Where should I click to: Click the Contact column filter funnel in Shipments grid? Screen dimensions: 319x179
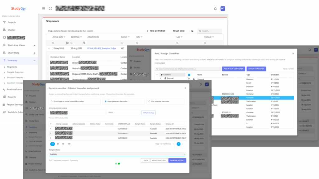click(x=213, y=37)
